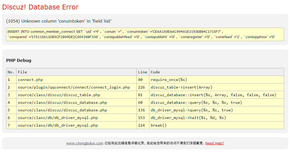Click row number 5 cell
Screen dimensions: 292x157
coord(11,110)
